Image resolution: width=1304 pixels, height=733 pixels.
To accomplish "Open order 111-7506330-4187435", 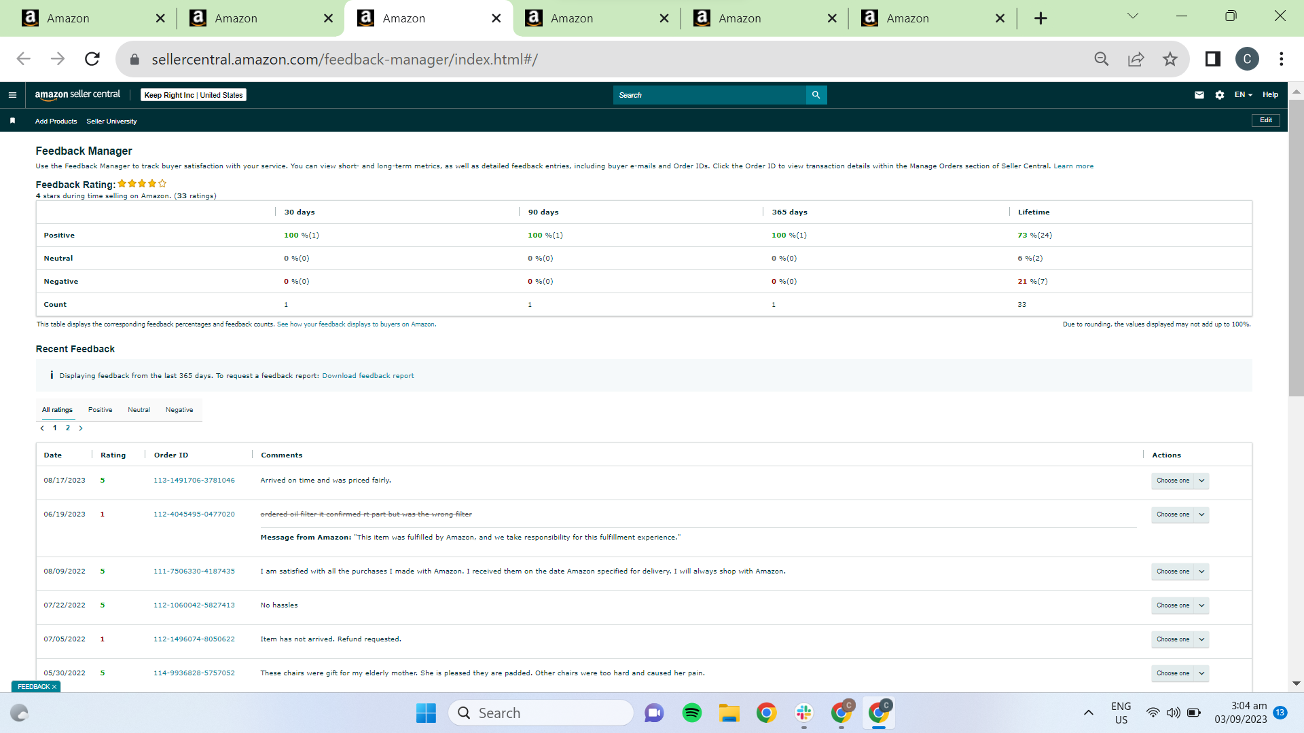I will (x=194, y=571).
